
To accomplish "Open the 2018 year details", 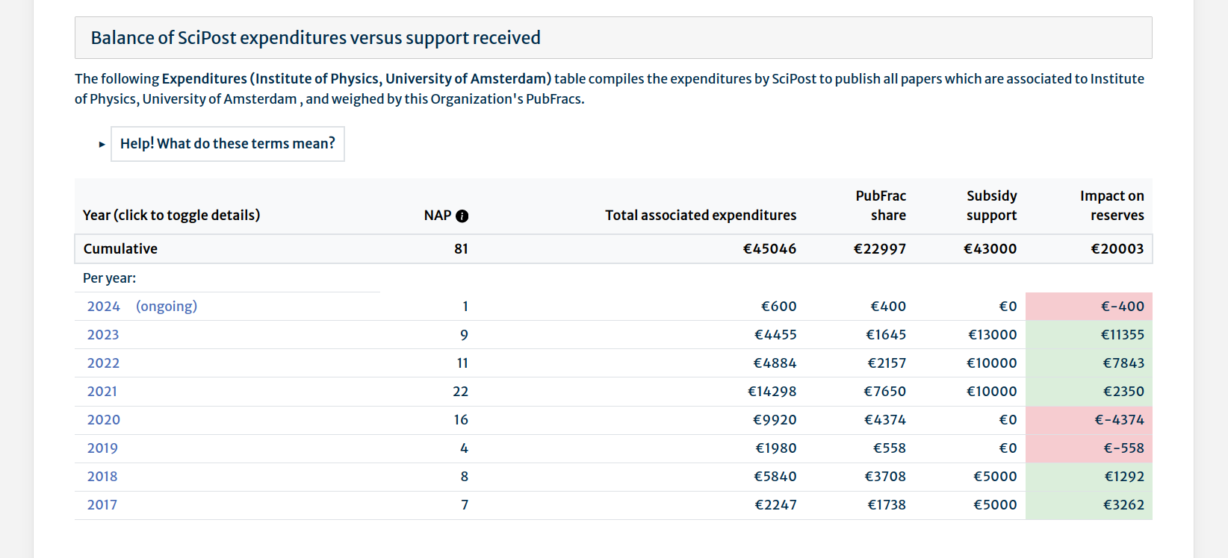I will tap(102, 477).
